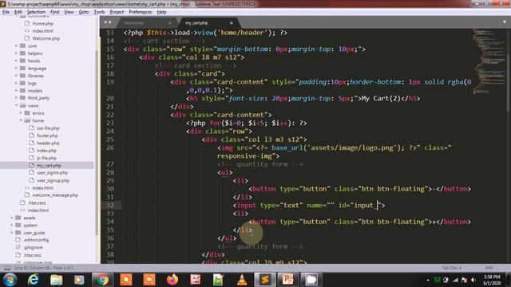Go to next tab with right arrow

click(x=110, y=22)
